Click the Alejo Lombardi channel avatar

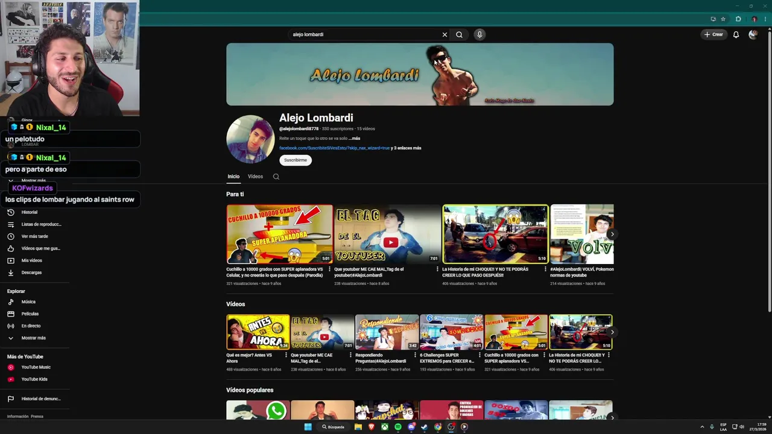click(x=250, y=139)
